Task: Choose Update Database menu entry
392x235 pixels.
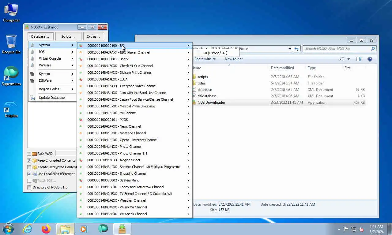Action: pos(52,98)
